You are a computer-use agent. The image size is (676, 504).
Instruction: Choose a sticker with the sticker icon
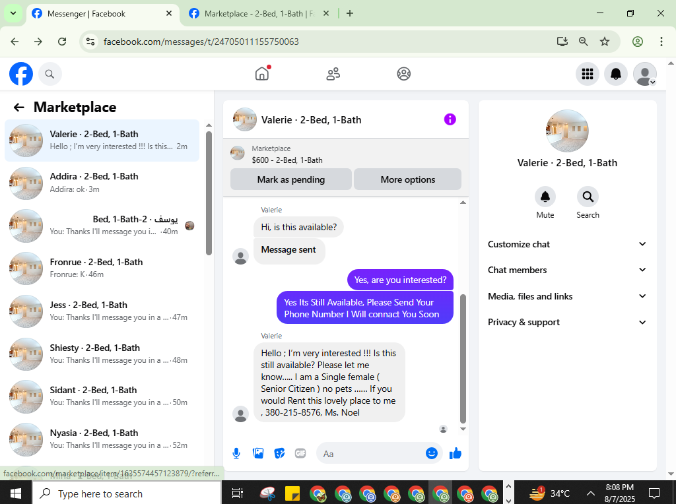coord(279,453)
